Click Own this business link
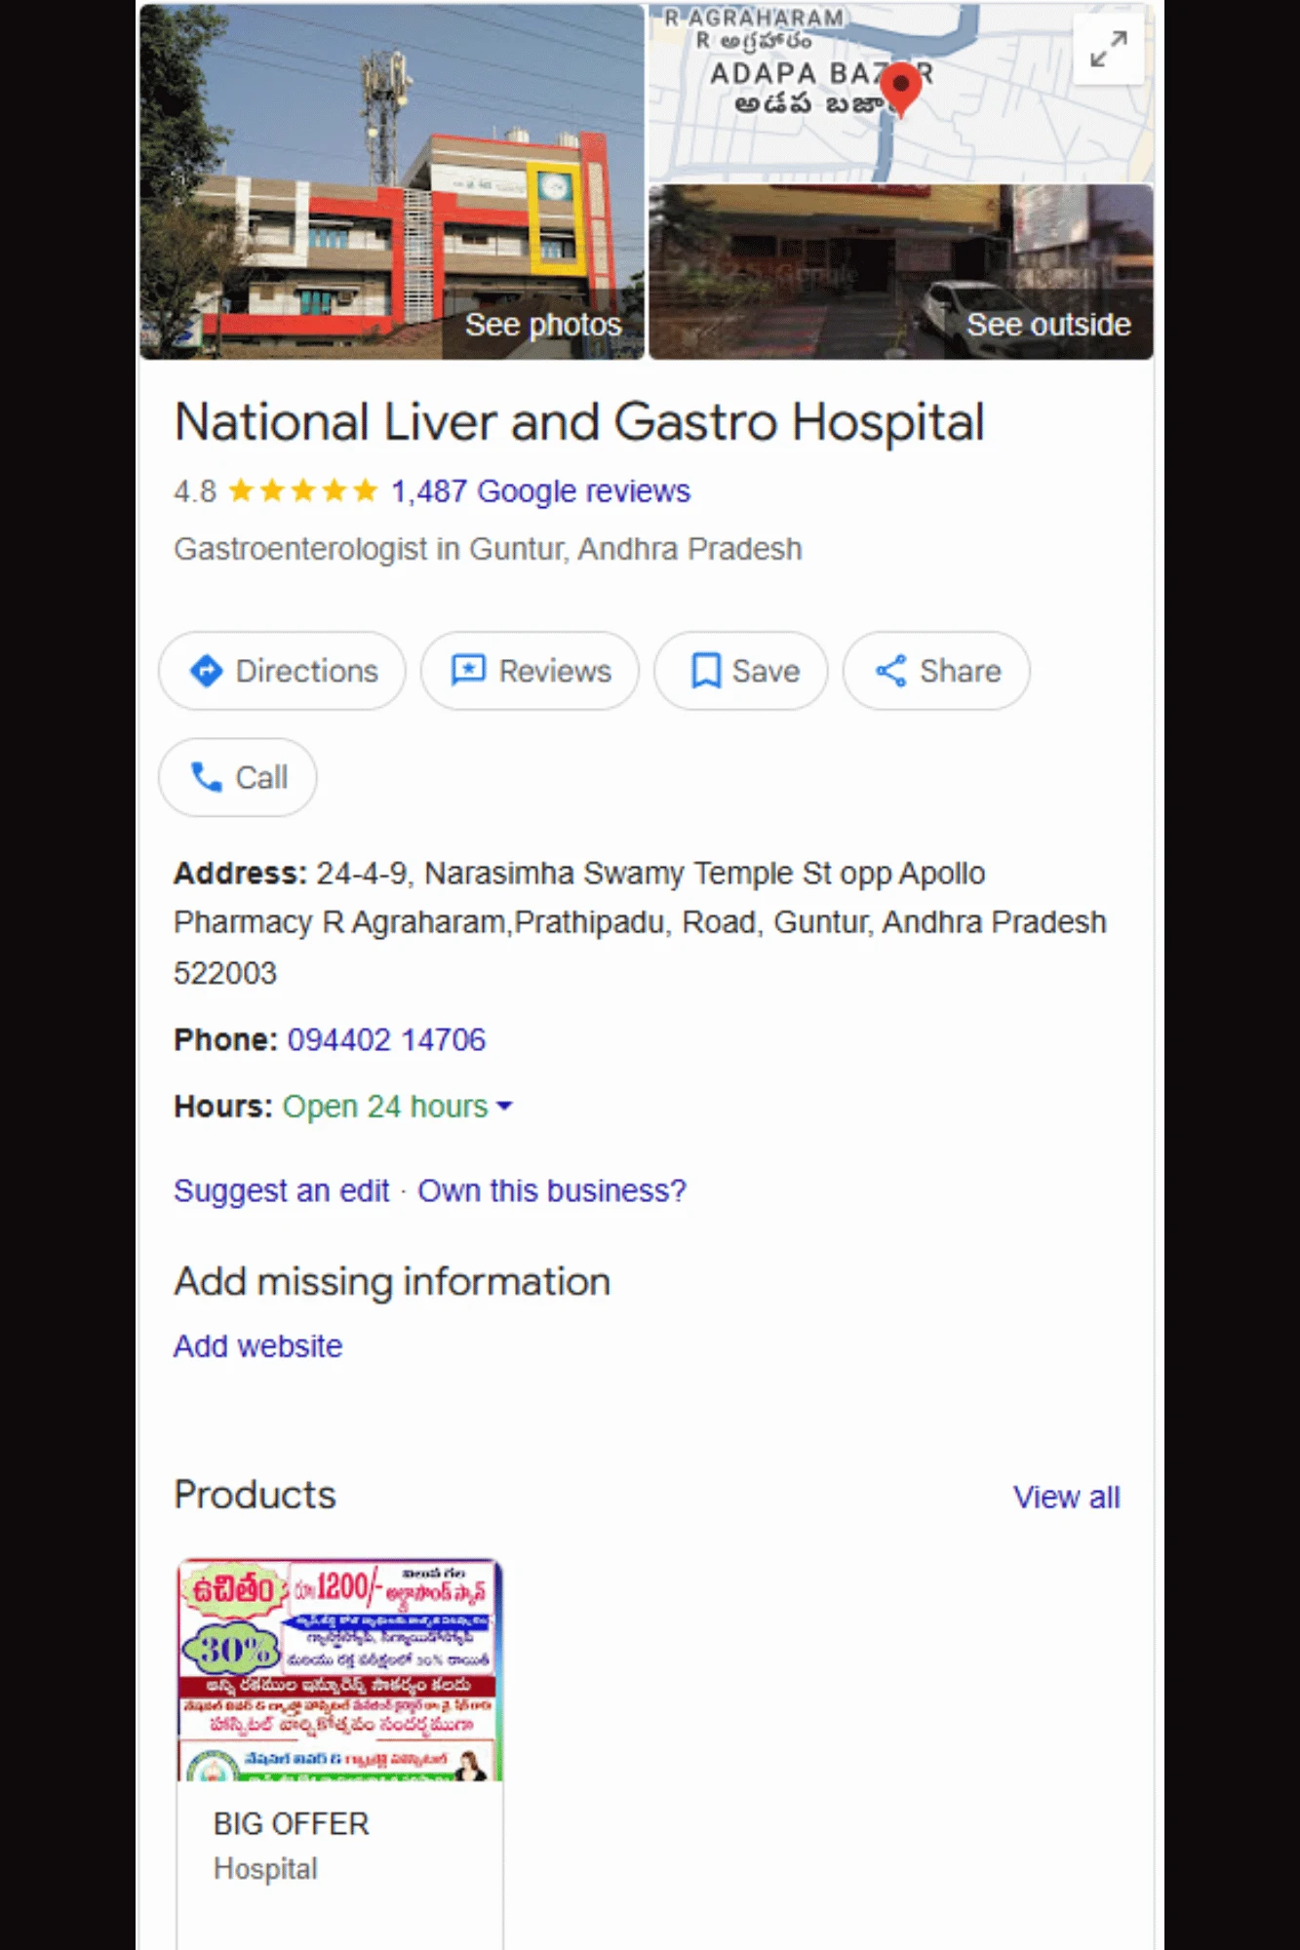Screen dimensions: 1300x1950 tap(552, 1190)
